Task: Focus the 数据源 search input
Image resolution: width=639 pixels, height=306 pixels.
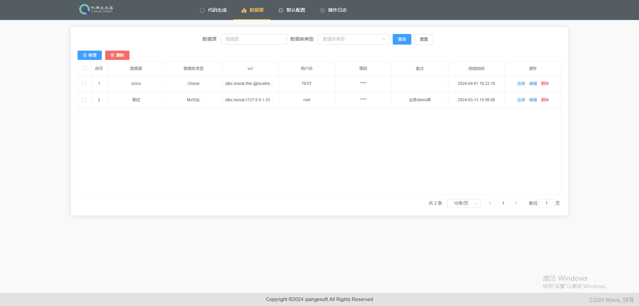Action: coord(254,39)
